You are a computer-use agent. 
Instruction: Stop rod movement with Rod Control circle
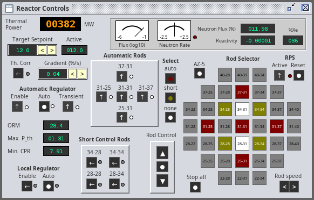pyautogui.click(x=162, y=167)
